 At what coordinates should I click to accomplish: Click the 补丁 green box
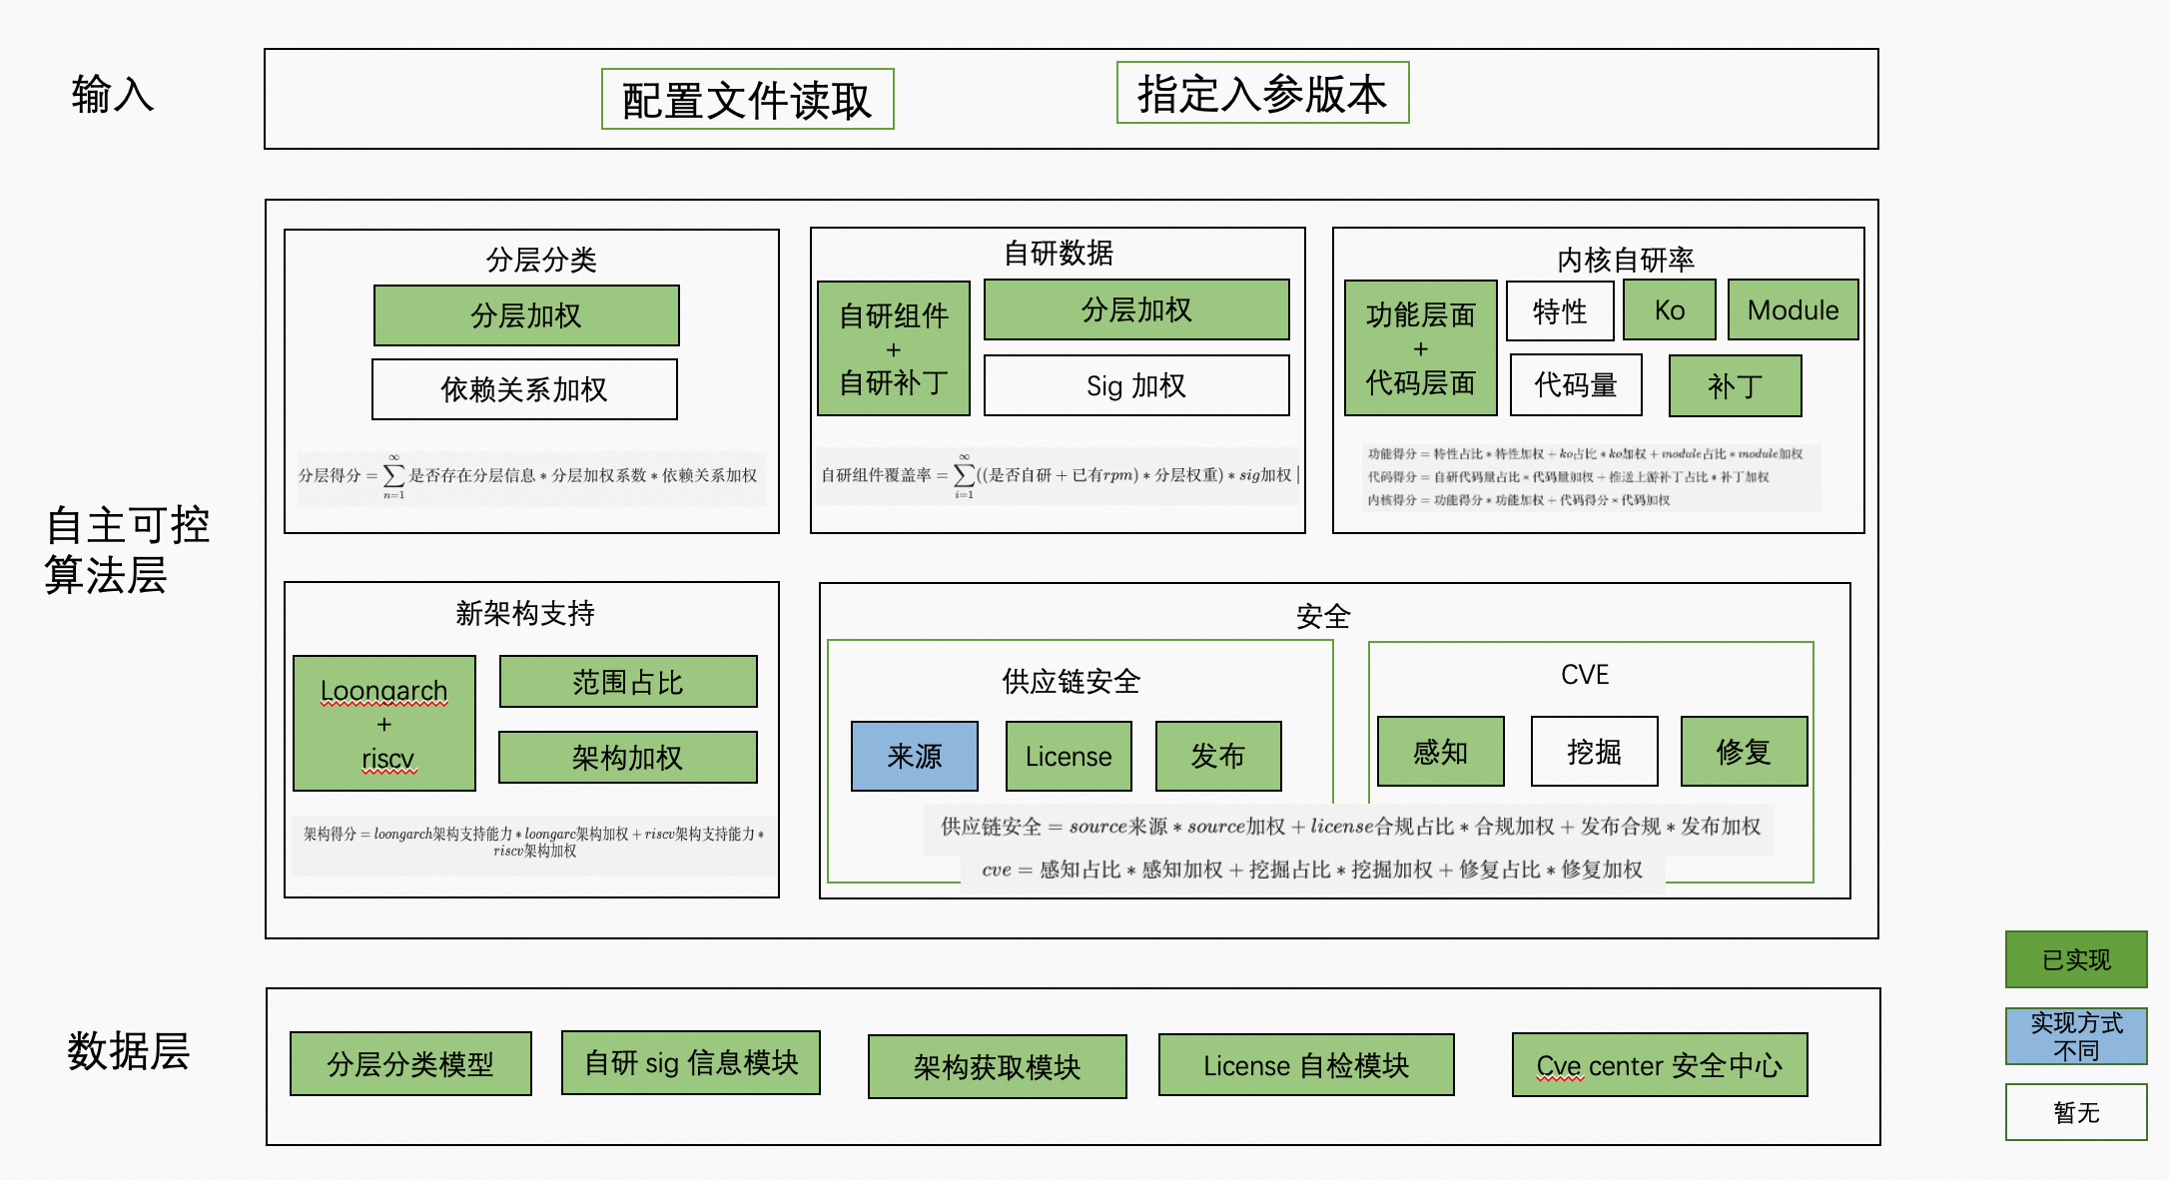click(x=1735, y=386)
